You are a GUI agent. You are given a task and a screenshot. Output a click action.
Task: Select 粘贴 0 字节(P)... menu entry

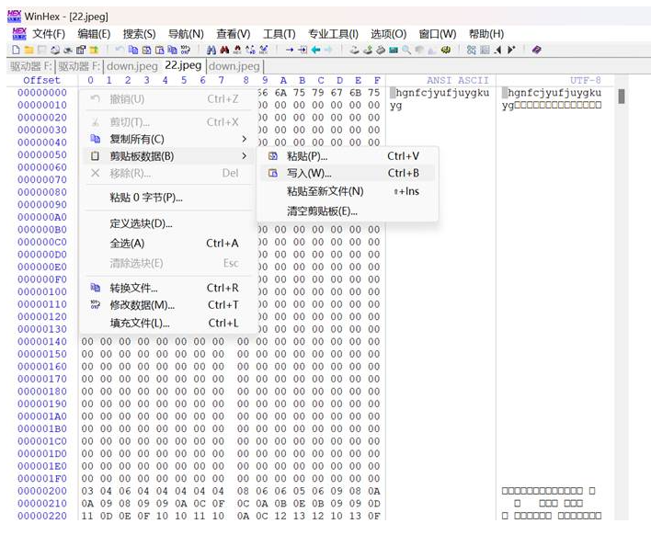(x=168, y=198)
